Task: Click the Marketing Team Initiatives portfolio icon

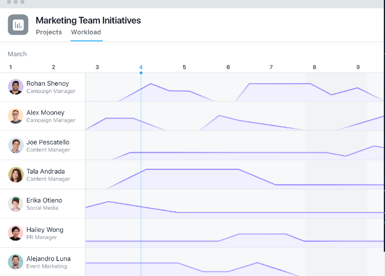Action: click(18, 25)
